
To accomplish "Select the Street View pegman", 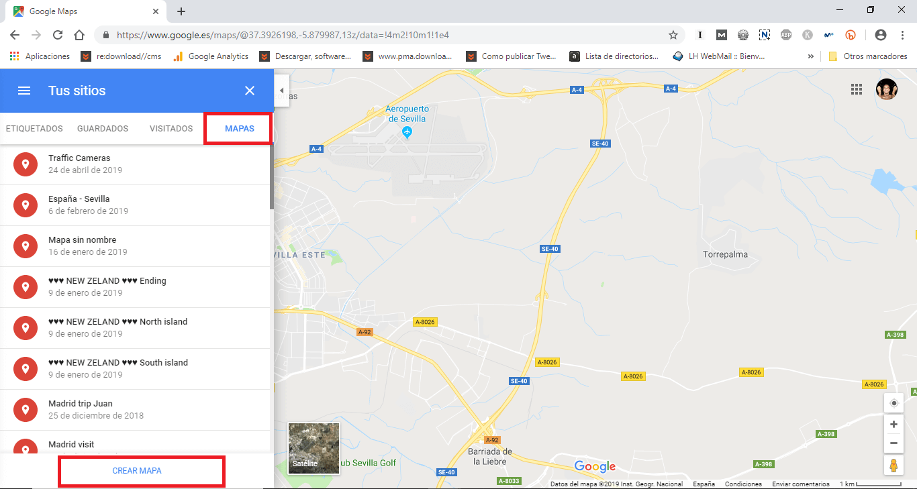I will 894,465.
